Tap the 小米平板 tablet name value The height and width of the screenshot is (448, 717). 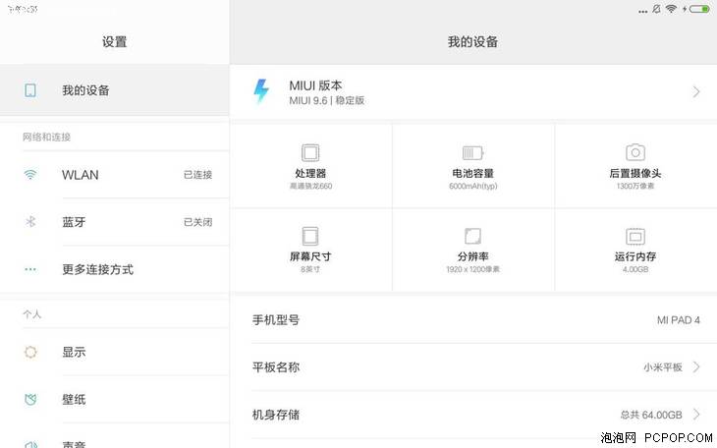click(x=663, y=367)
